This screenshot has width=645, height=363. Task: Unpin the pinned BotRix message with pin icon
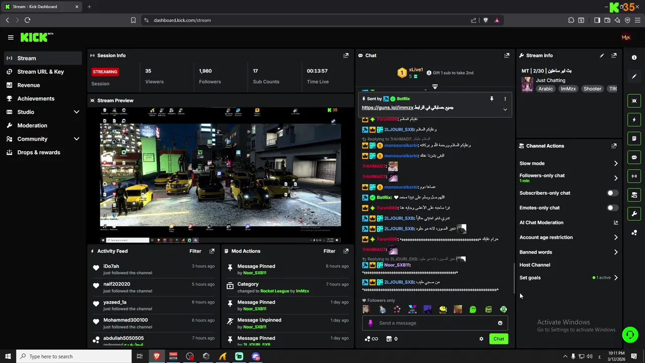pos(492,99)
